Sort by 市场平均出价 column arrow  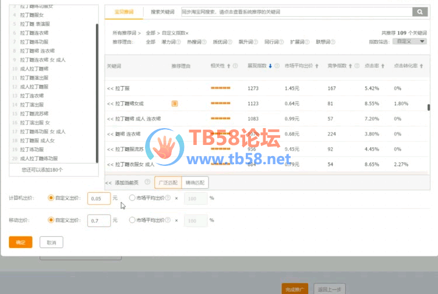[x=316, y=66]
